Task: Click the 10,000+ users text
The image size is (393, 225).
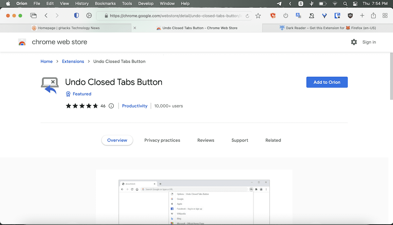Action: click(169, 106)
